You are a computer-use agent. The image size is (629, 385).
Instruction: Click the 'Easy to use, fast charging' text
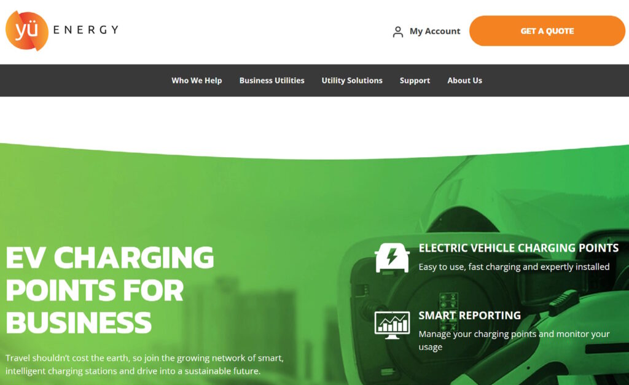point(514,266)
